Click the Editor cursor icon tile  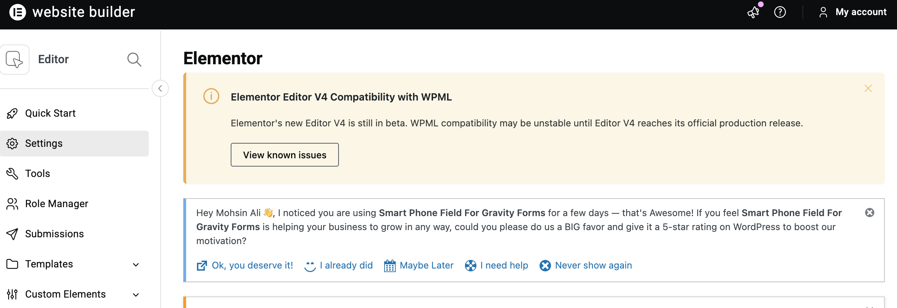15,60
